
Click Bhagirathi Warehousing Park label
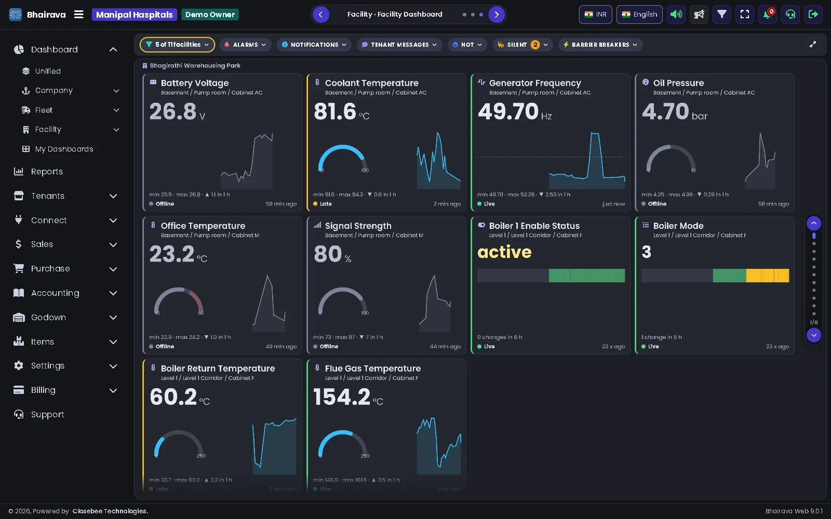pos(195,66)
